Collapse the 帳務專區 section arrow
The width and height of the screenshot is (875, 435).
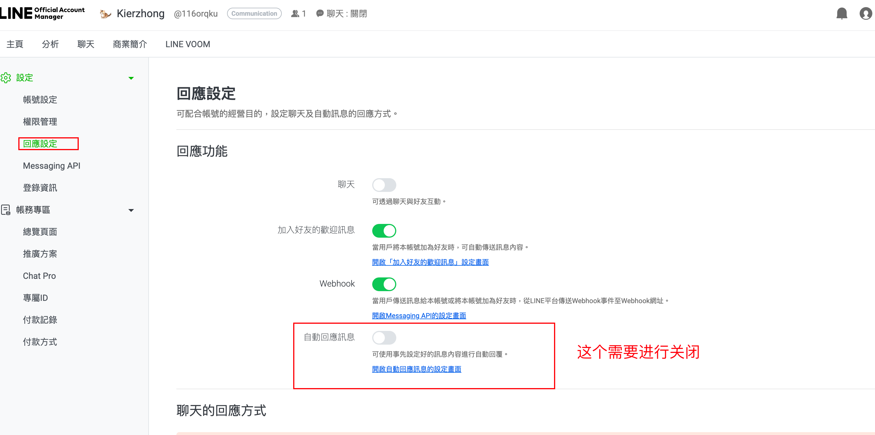coord(131,210)
